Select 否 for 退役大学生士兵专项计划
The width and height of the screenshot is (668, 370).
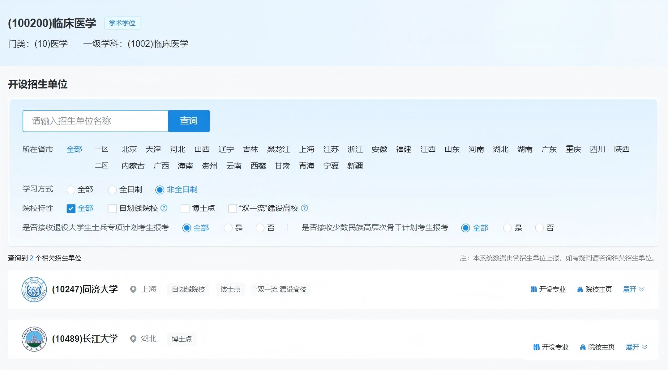[x=260, y=228]
